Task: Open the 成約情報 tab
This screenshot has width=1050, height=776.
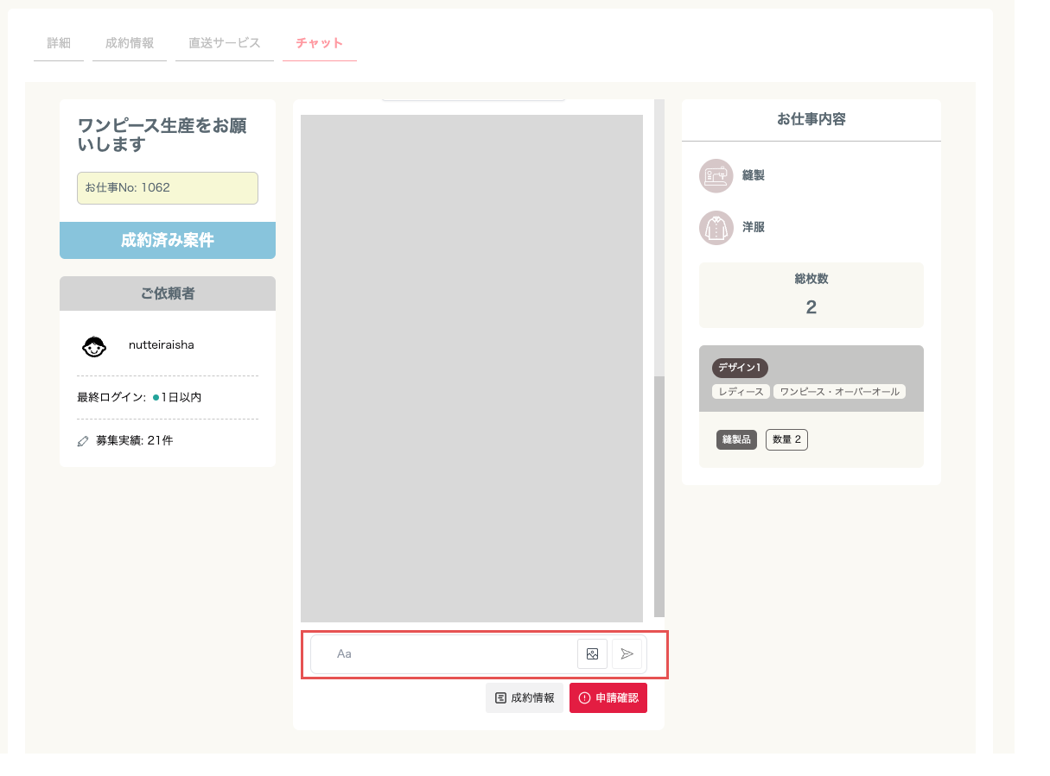Action: [130, 43]
